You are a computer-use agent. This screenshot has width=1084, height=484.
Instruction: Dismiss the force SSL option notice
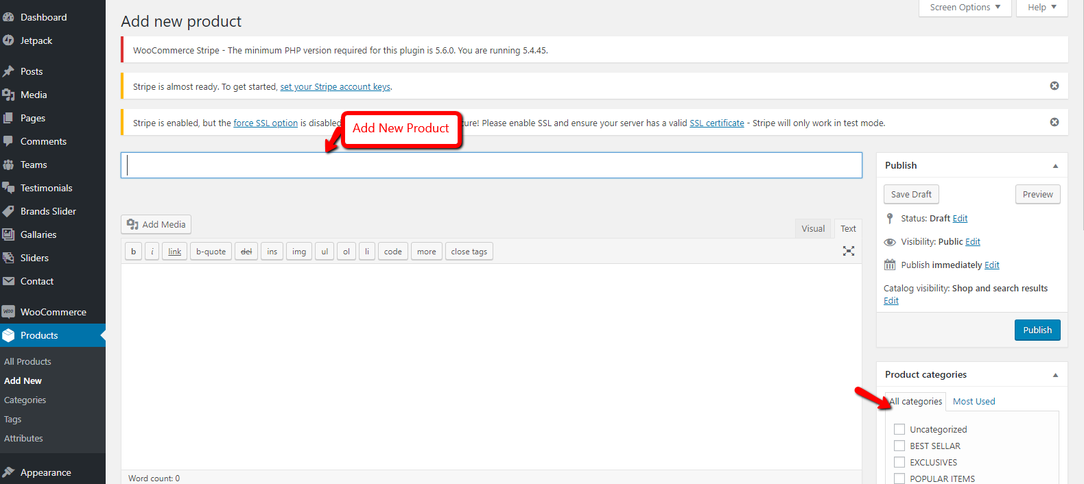[x=1054, y=122]
